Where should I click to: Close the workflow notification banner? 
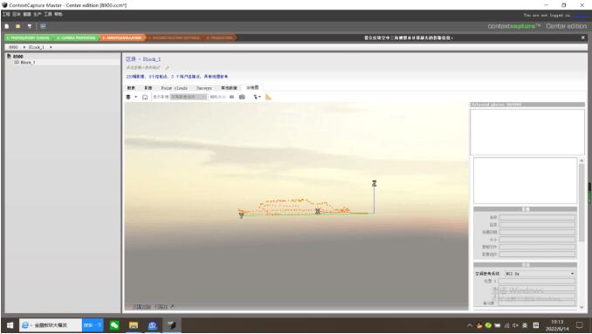pos(583,37)
